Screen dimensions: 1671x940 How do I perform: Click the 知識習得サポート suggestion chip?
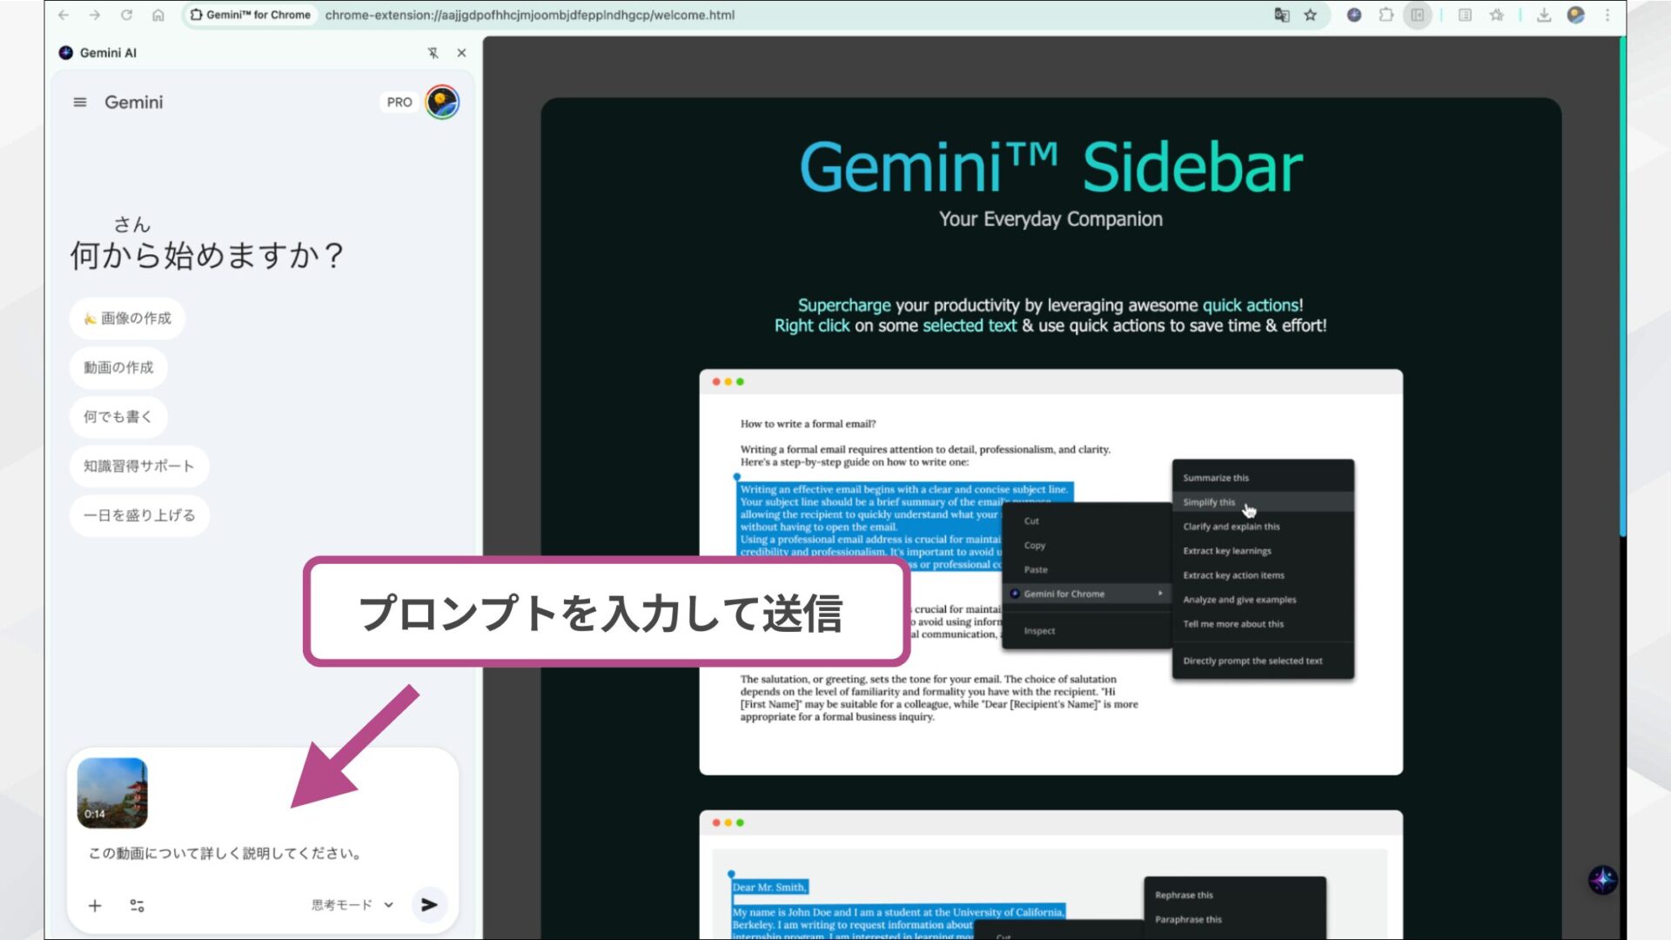click(x=139, y=467)
